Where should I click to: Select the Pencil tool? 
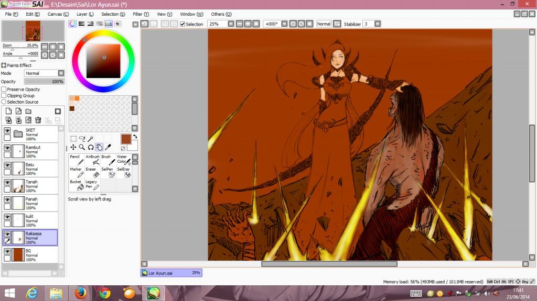point(76,160)
